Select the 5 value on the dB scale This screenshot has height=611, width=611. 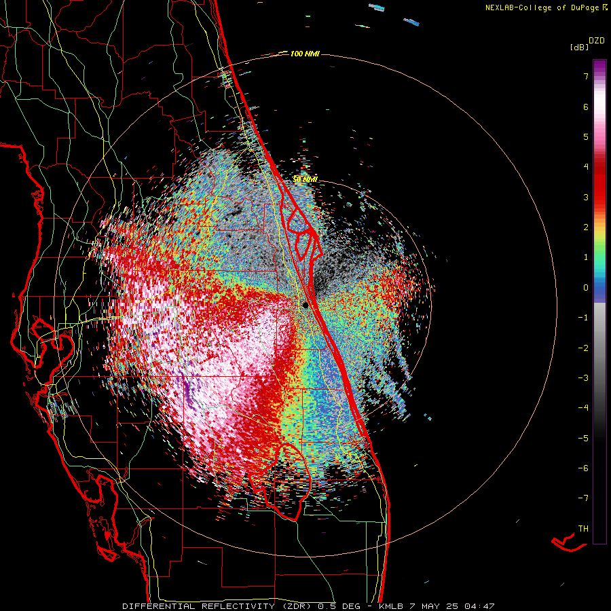[x=586, y=136]
